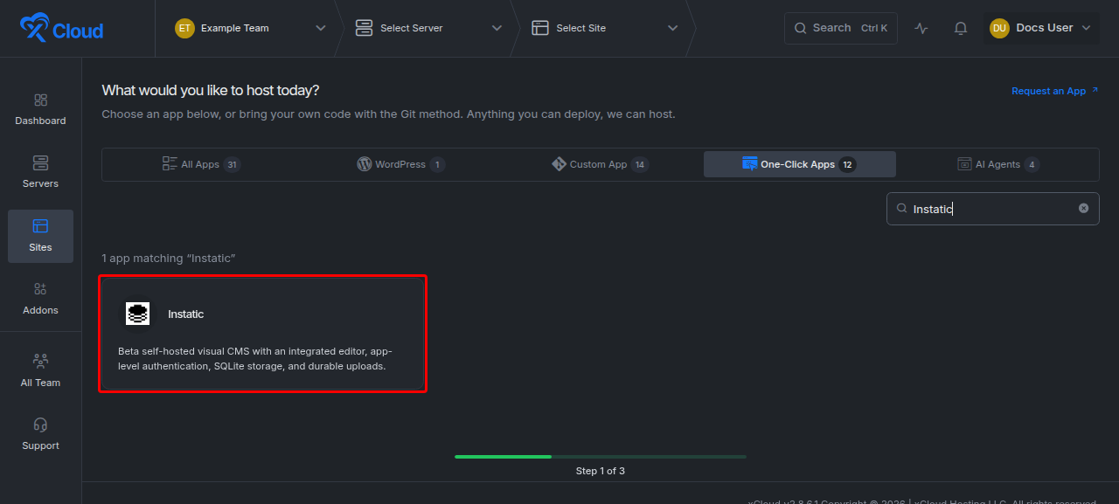Open the notifications bell
This screenshot has height=504, width=1119.
pyautogui.click(x=961, y=28)
